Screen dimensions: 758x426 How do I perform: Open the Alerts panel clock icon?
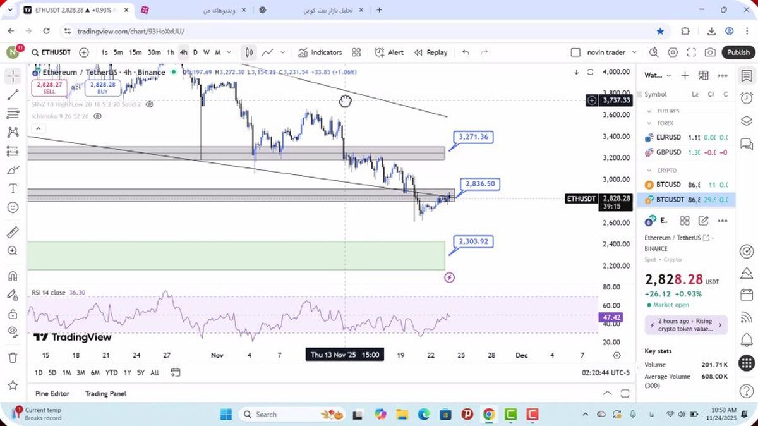click(747, 98)
